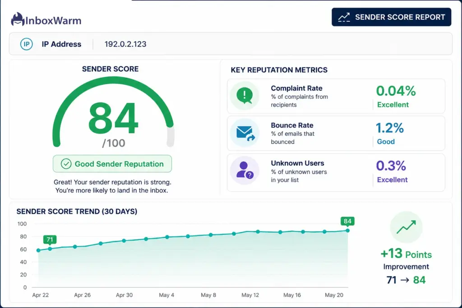Click the large 84 score number
This screenshot has width=462, height=308.
click(x=113, y=118)
